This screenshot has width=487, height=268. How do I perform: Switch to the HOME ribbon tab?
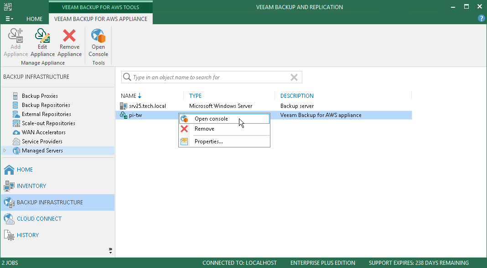pos(35,19)
